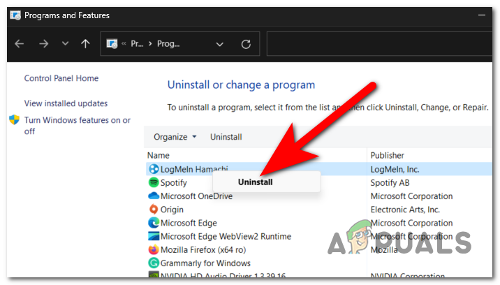The width and height of the screenshot is (500, 285).
Task: Open View installed updates link
Action: coord(66,103)
